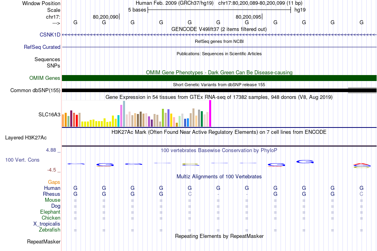Screen dimensions: 377x251
Task: Select the Elephant alignment row label
Action: click(x=50, y=212)
